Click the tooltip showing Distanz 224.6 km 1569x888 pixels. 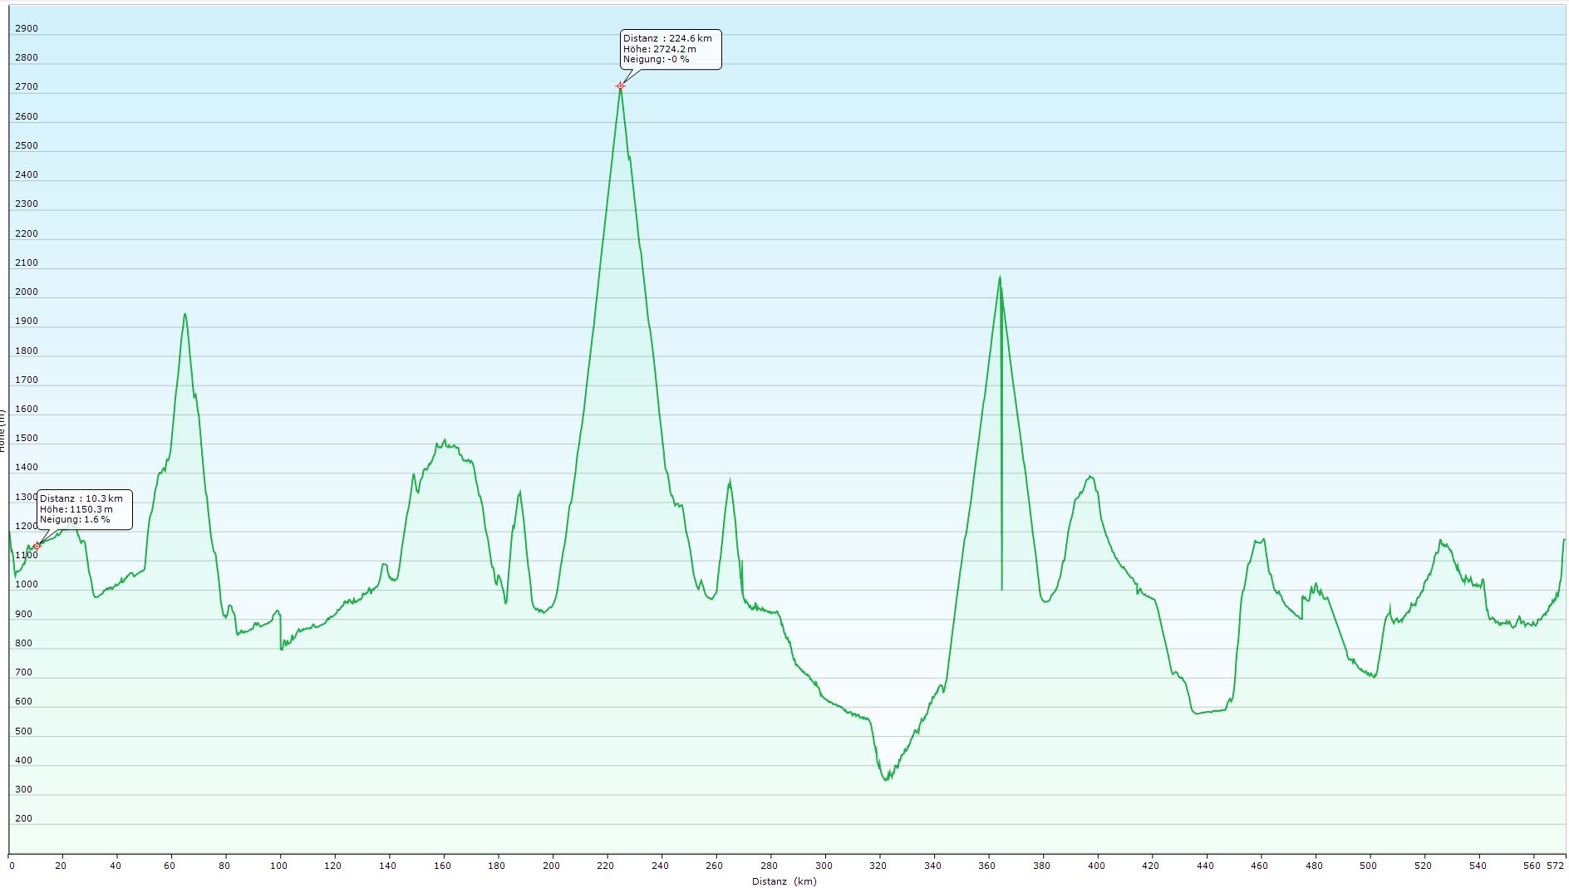[671, 49]
